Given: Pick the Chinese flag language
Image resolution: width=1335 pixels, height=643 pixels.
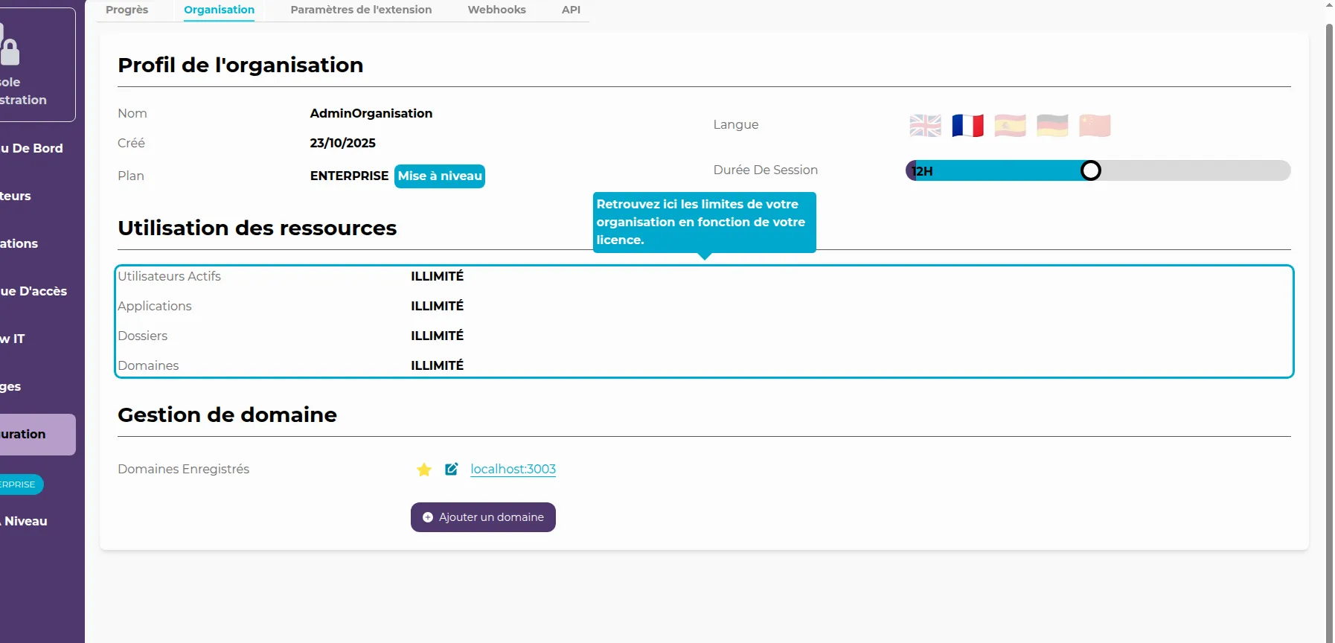Looking at the screenshot, I should pyautogui.click(x=1095, y=126).
